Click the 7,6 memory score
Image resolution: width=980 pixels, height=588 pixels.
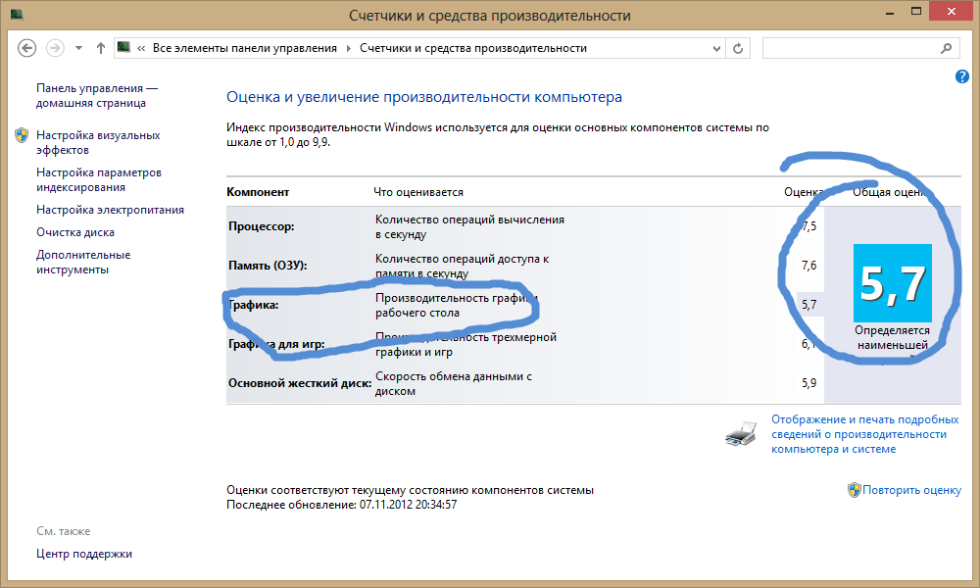pyautogui.click(x=808, y=266)
